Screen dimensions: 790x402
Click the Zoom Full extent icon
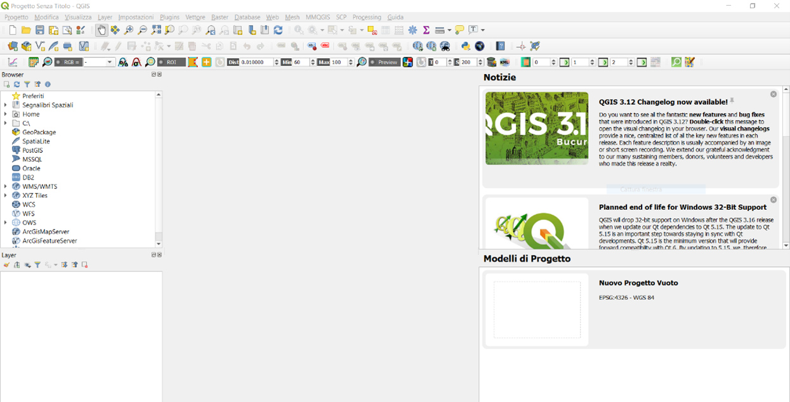click(x=156, y=30)
